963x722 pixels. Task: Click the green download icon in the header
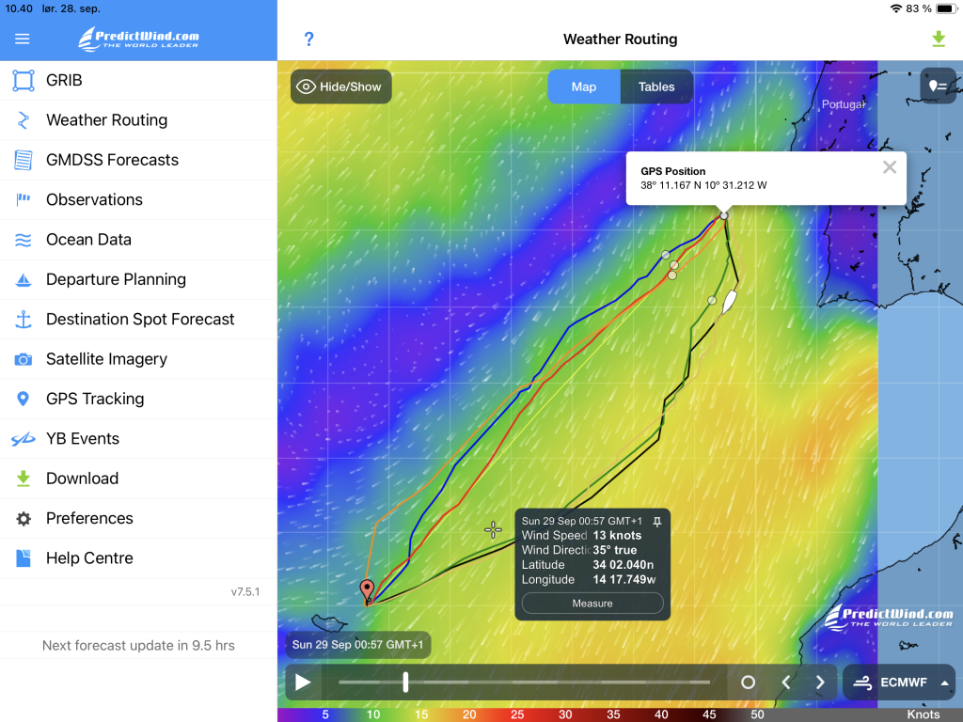click(939, 39)
